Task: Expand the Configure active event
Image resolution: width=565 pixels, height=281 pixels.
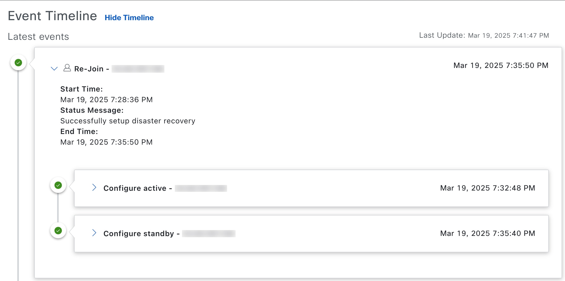Action: point(94,188)
